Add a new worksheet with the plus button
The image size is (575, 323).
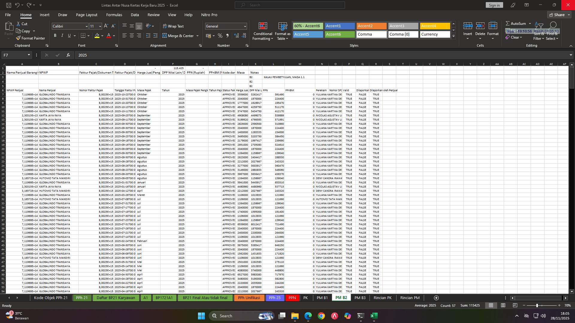pyautogui.click(x=436, y=298)
